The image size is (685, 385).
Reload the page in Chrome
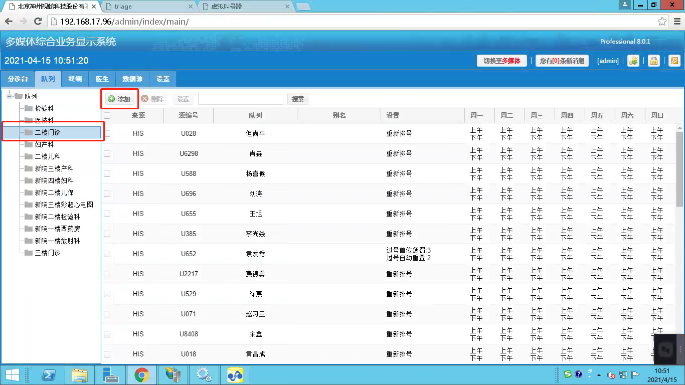38,22
